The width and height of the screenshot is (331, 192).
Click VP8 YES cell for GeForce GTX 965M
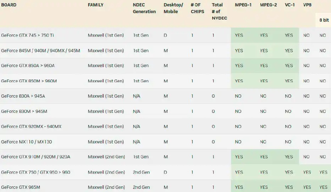tap(307, 187)
